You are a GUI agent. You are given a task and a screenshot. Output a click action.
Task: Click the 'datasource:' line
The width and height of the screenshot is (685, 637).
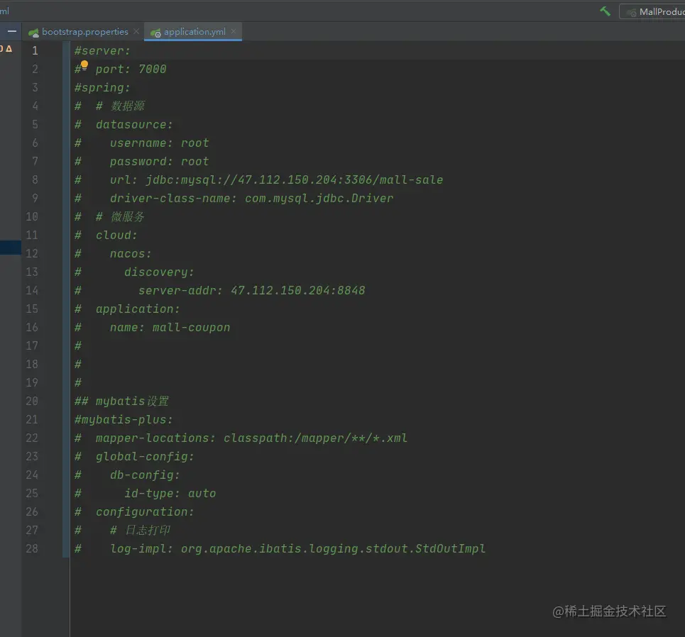coord(134,124)
